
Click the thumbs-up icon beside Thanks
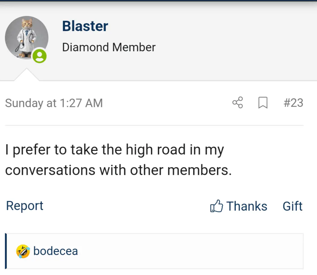[x=216, y=206]
